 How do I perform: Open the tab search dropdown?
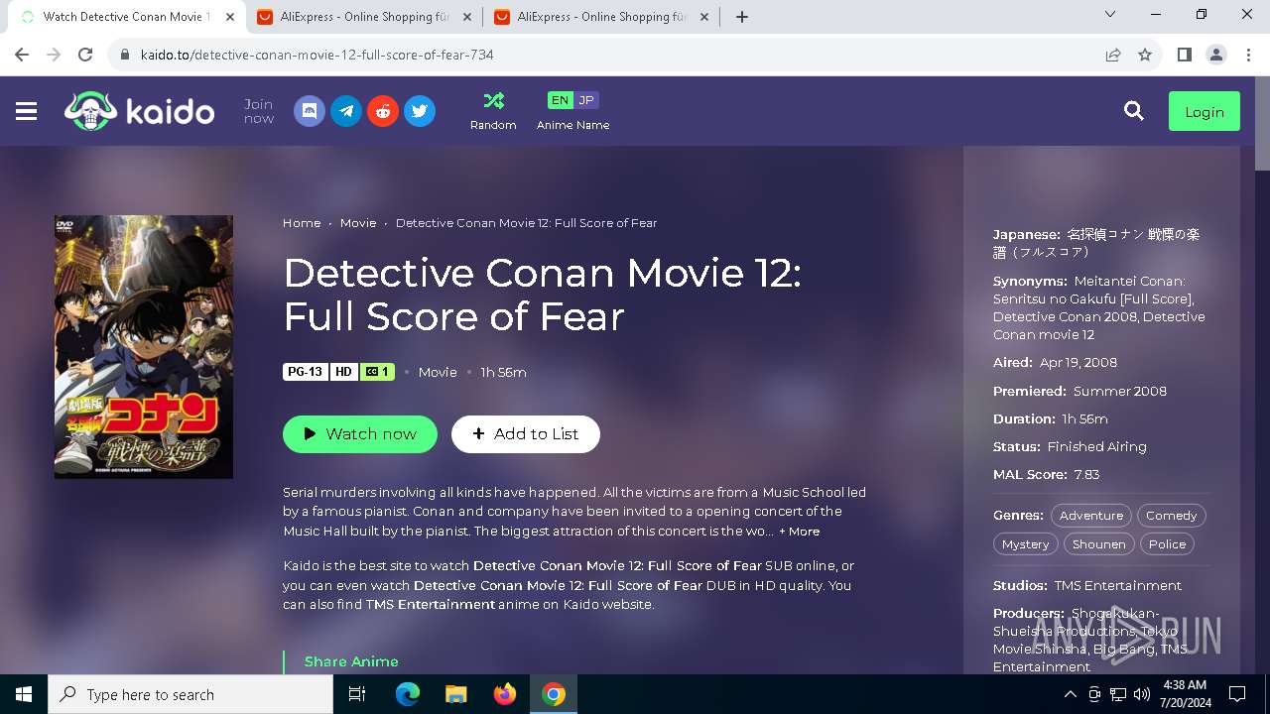(x=1110, y=14)
